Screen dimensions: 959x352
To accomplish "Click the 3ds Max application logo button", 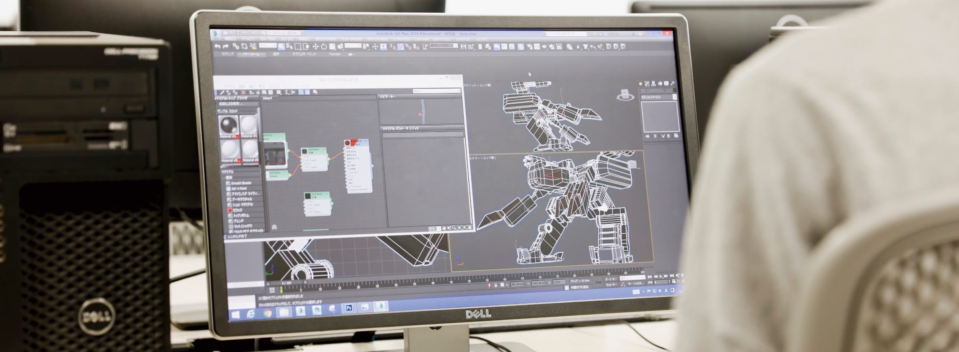I will (x=215, y=35).
